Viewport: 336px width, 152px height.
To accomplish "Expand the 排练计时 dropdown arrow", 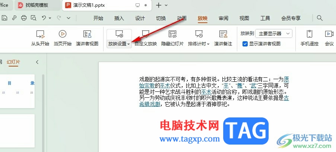I will 208,44.
